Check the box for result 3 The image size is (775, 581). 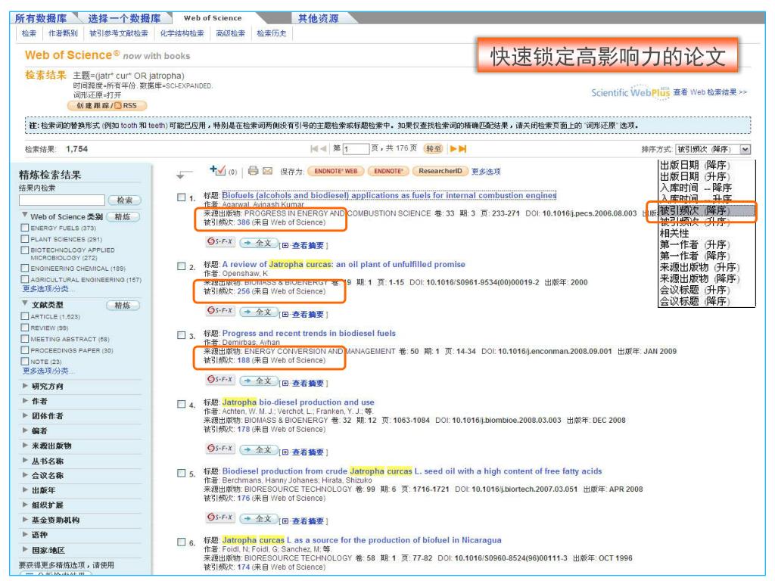(x=182, y=335)
